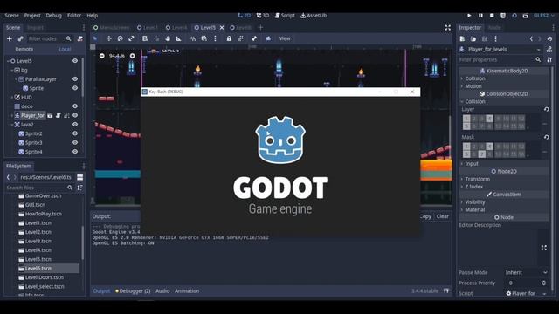Screen dimensions: 559x314
Task: Activate the Scale Mode tool
Action: (x=132, y=38)
